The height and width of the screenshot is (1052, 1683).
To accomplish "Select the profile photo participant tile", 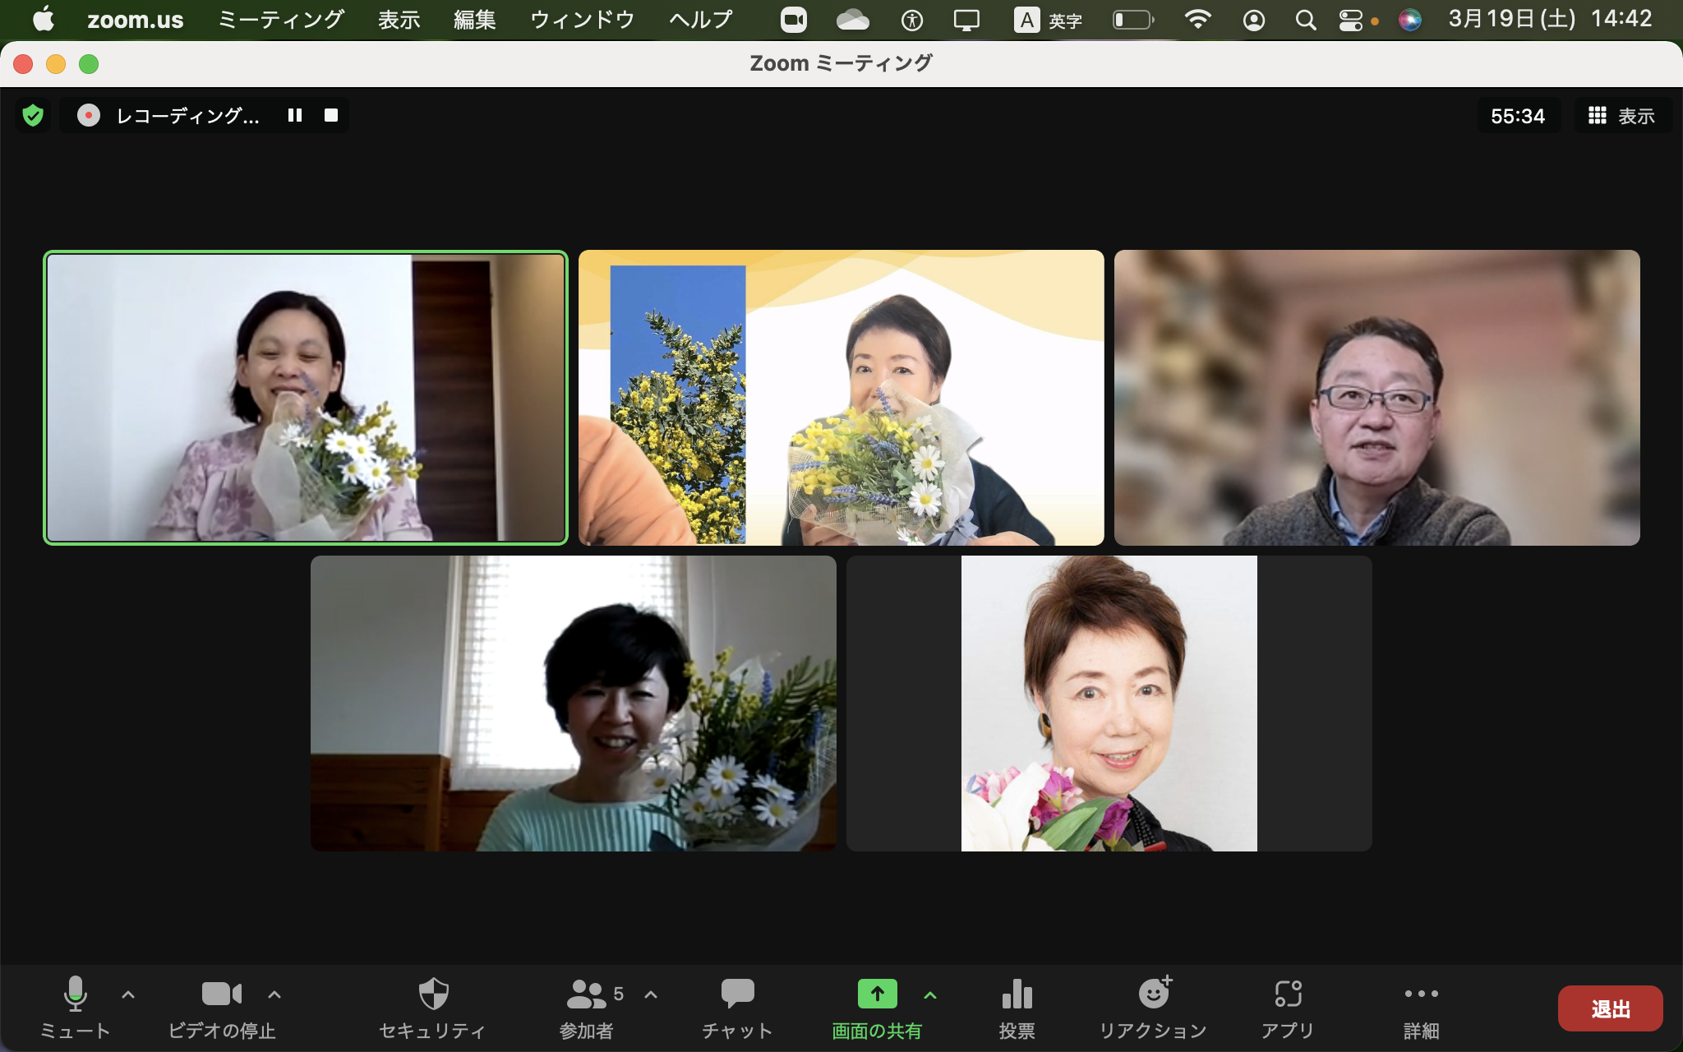I will pyautogui.click(x=1109, y=704).
